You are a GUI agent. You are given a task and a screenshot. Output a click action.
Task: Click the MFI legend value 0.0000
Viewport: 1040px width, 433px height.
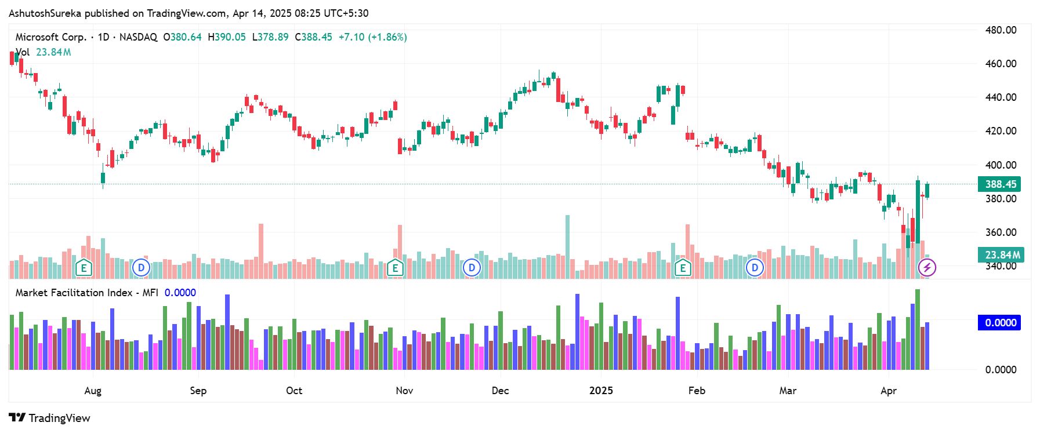180,293
